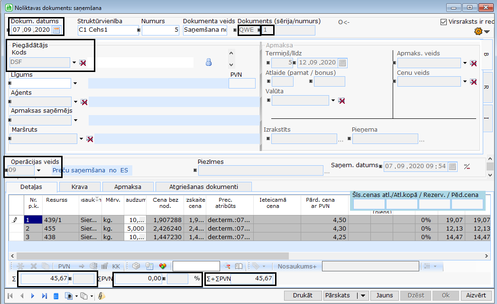The width and height of the screenshot is (497, 304).
Task: Expand the Līgums dropdown arrow
Action: [75, 83]
